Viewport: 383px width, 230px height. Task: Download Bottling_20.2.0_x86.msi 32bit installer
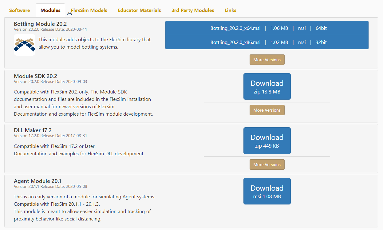pyautogui.click(x=267, y=42)
